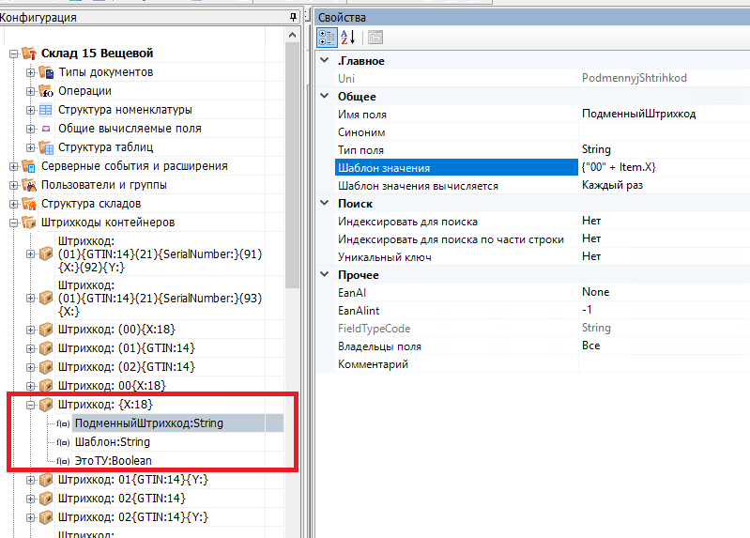The width and height of the screenshot is (750, 538).
Task: Click function icon beside Шаблон:String
Action: (x=63, y=442)
